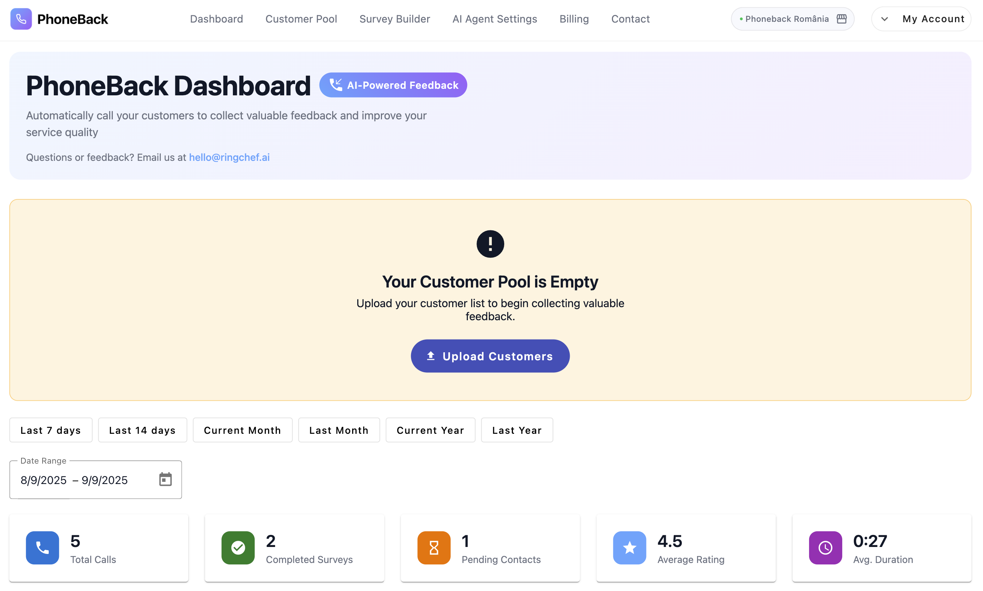
Task: Go to the Dashboard nav item
Action: [216, 19]
